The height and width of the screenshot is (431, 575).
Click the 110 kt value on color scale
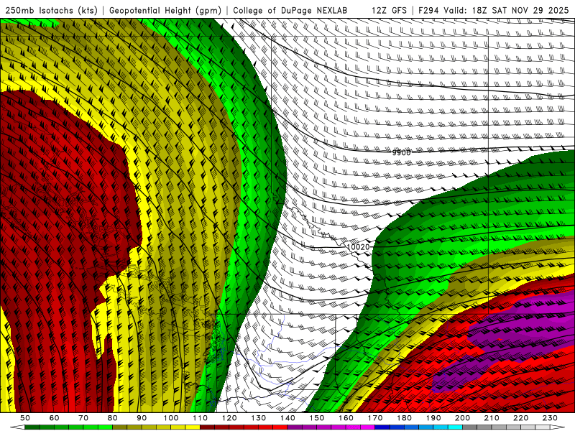(201, 418)
